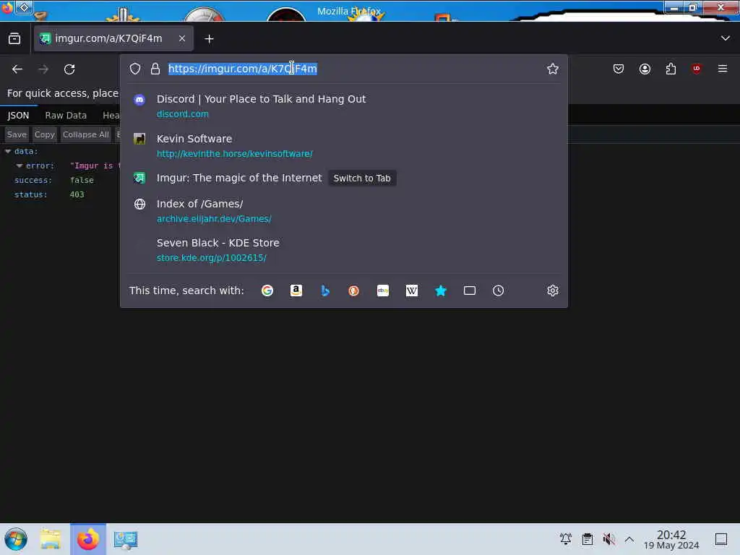
Task: Open Save to Pocket icon
Action: pos(619,69)
